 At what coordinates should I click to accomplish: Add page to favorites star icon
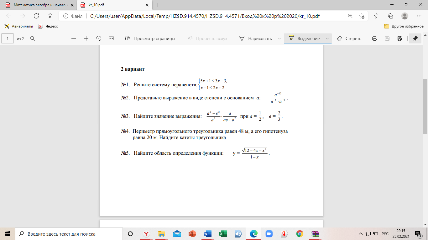point(362,16)
